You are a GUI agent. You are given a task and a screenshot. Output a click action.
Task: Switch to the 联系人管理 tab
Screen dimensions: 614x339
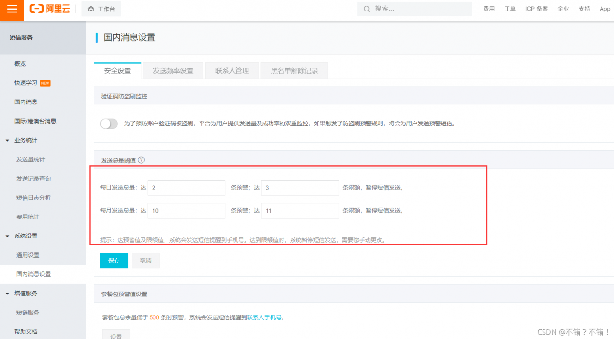point(232,70)
